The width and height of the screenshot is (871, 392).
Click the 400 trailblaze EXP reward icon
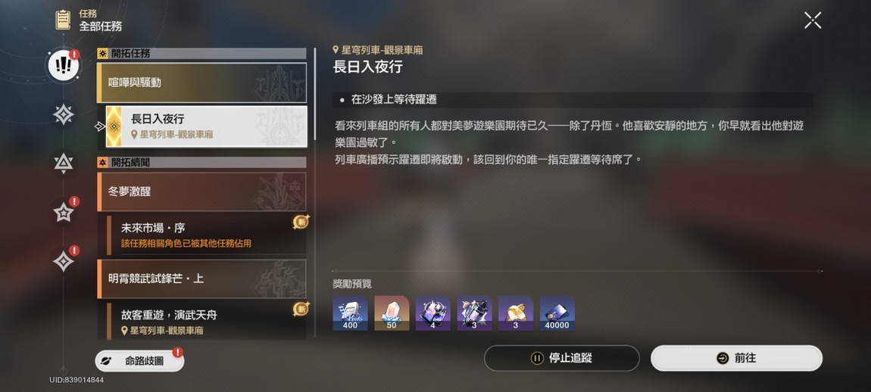tap(350, 313)
